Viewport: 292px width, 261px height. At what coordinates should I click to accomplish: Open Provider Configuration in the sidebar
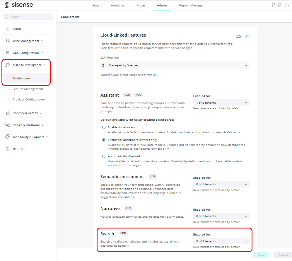tap(29, 100)
